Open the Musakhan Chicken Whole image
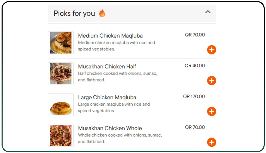 pyautogui.click(x=61, y=135)
